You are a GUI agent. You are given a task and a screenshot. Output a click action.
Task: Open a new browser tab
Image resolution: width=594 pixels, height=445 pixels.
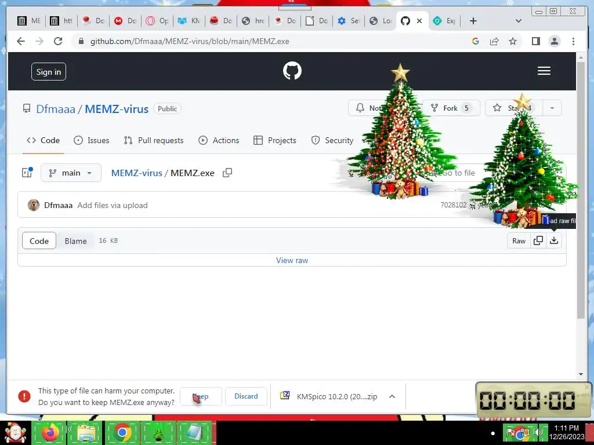point(473,21)
